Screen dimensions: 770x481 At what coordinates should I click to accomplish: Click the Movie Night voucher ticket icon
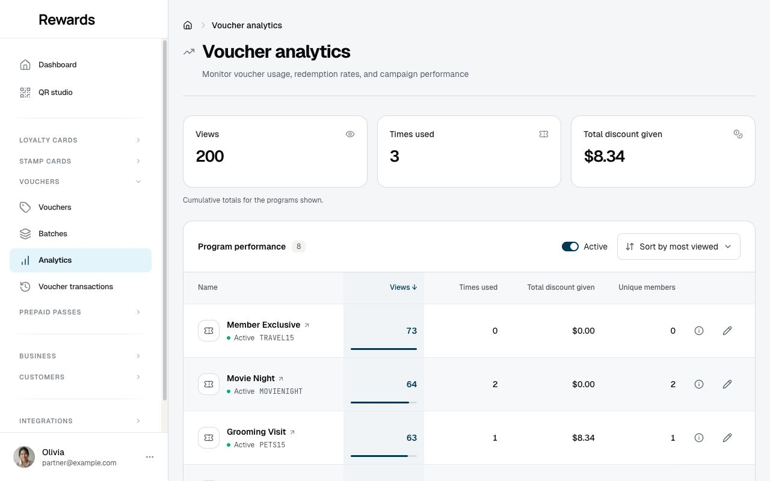(209, 384)
